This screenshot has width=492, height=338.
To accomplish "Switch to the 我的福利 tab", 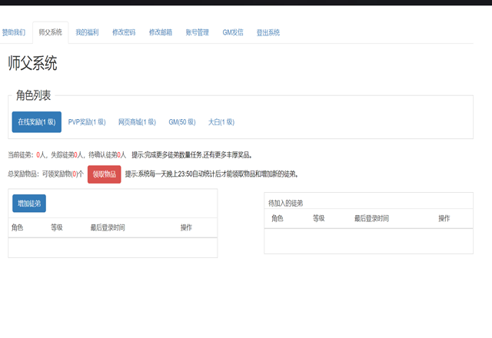I will click(87, 32).
